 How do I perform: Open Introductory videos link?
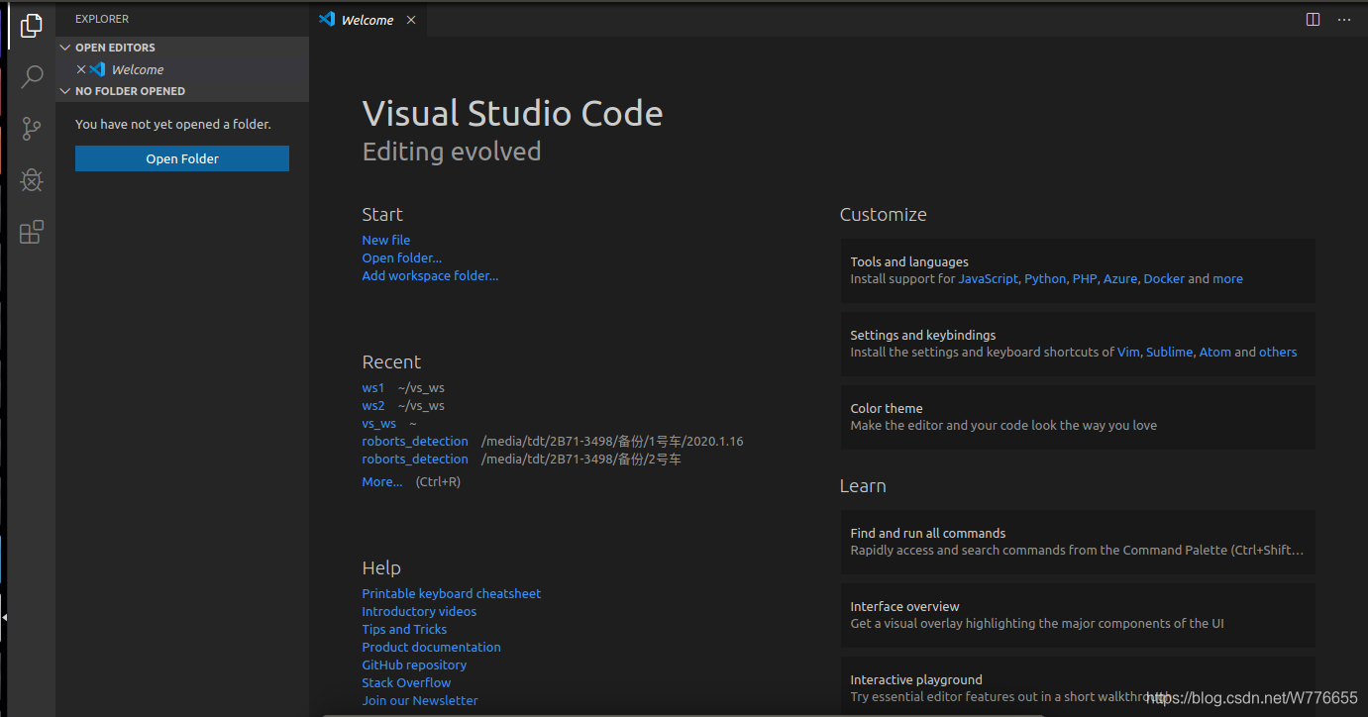(419, 611)
